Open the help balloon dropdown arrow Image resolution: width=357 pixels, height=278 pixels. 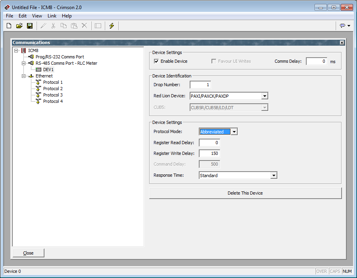349,26
